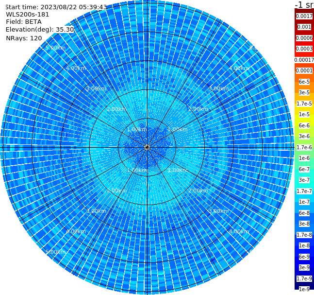Pick the 3e-8 colorbar value
This screenshot has width=314, height=295.
click(x=304, y=224)
